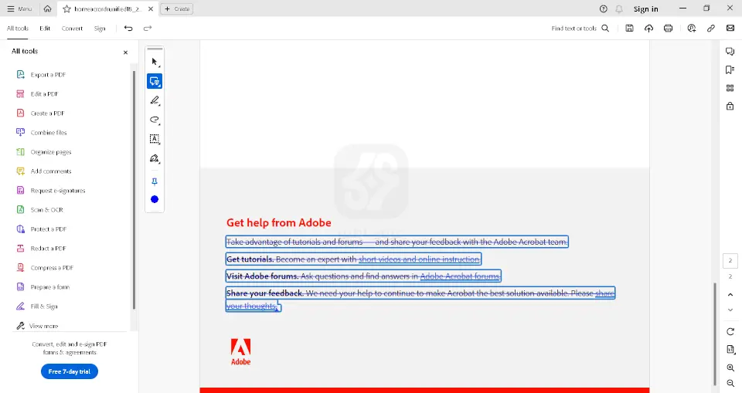Toggle the active comment tool
The image size is (742, 393).
pyautogui.click(x=155, y=81)
